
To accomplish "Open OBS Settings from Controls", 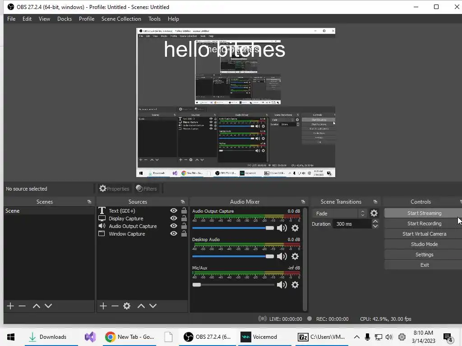I will point(424,255).
